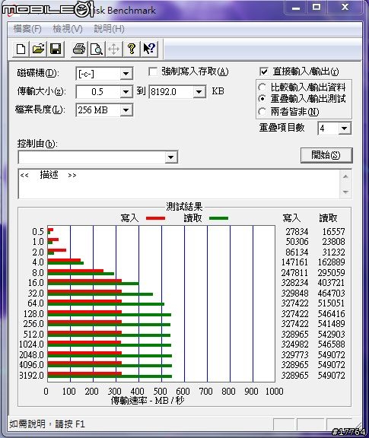This screenshot has height=438, width=369.
Task: Click the description box scroll up arrow
Action: click(345, 176)
